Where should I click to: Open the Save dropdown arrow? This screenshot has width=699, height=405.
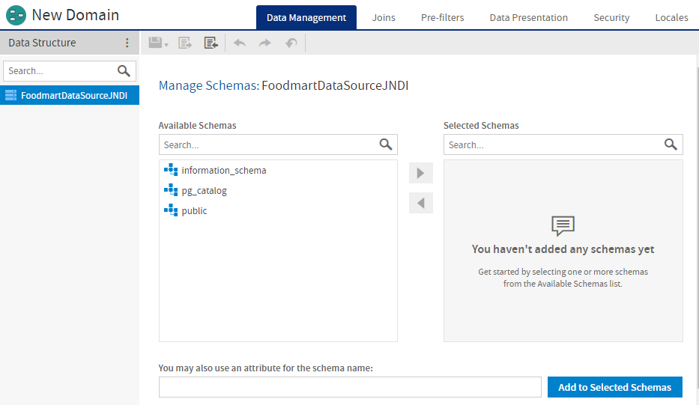[166, 45]
